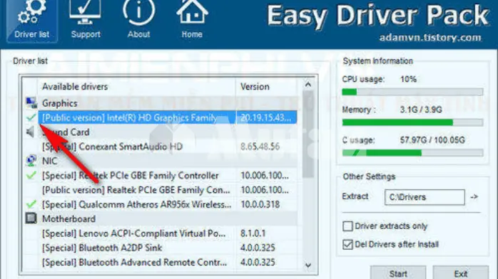Click the driver list scrollbar thumb
The width and height of the screenshot is (498, 279).
[x=308, y=135]
